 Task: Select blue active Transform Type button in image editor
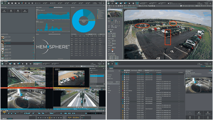pos(109,32)
